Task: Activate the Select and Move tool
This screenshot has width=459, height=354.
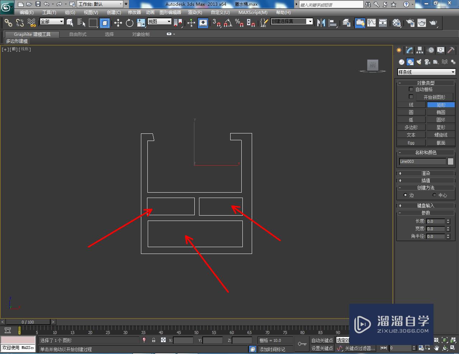Action: [x=118, y=23]
